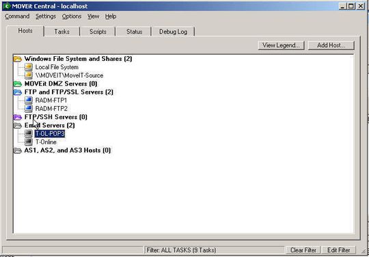
Task: Click the View Legend button
Action: (282, 45)
